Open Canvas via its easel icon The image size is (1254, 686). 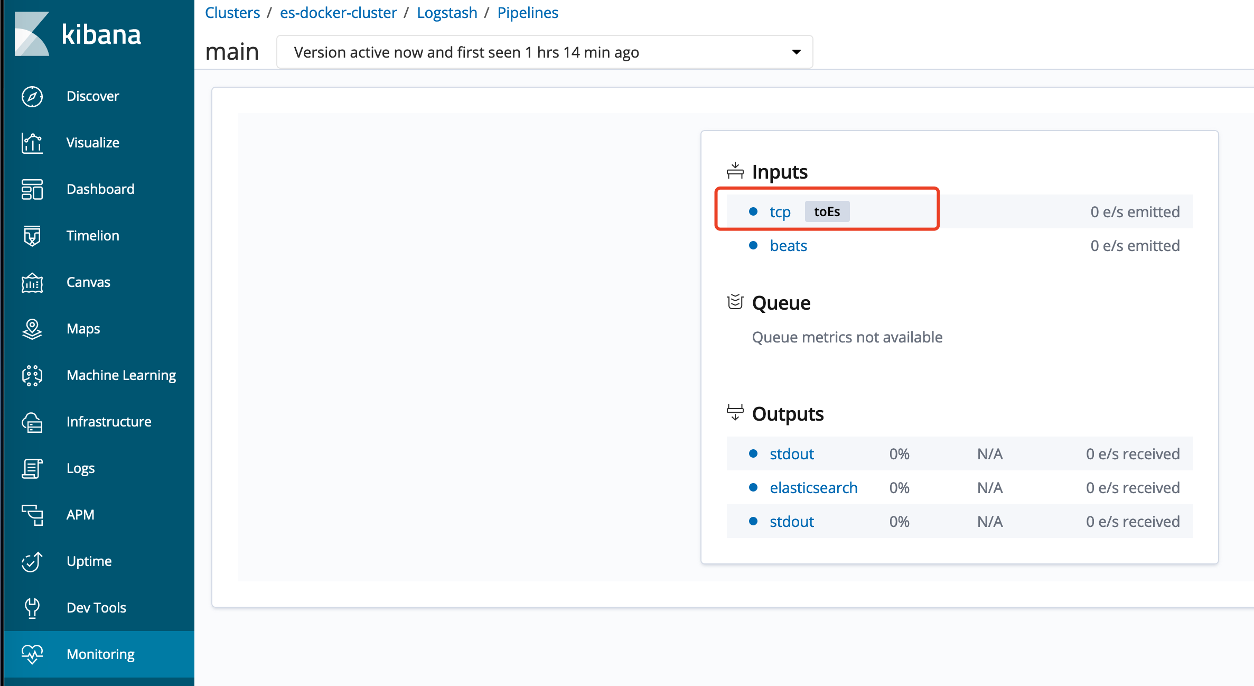point(32,282)
